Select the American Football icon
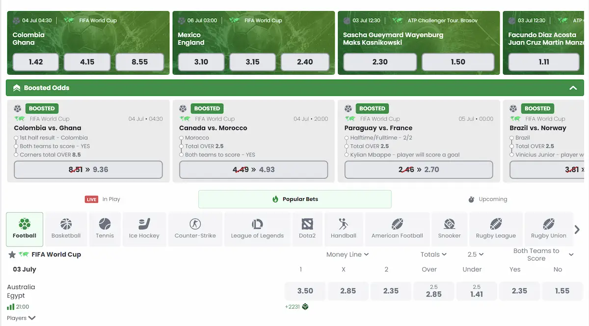The width and height of the screenshot is (589, 326). (397, 229)
